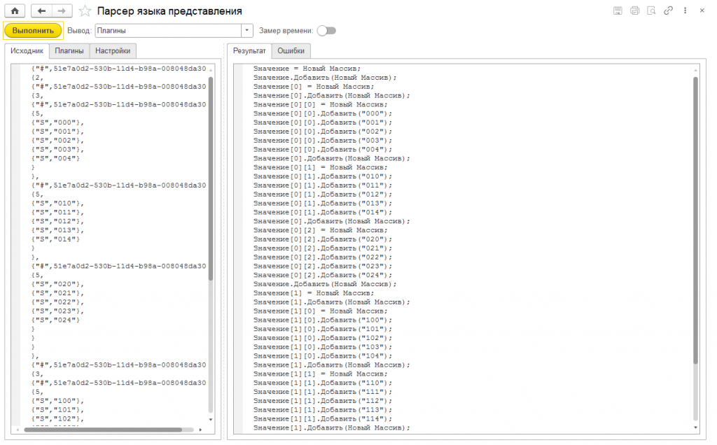Click source pane scroll up arrow
The image size is (717, 445).
point(211,70)
